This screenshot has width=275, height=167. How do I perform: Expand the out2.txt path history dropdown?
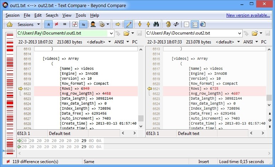pyautogui.click(x=239, y=33)
